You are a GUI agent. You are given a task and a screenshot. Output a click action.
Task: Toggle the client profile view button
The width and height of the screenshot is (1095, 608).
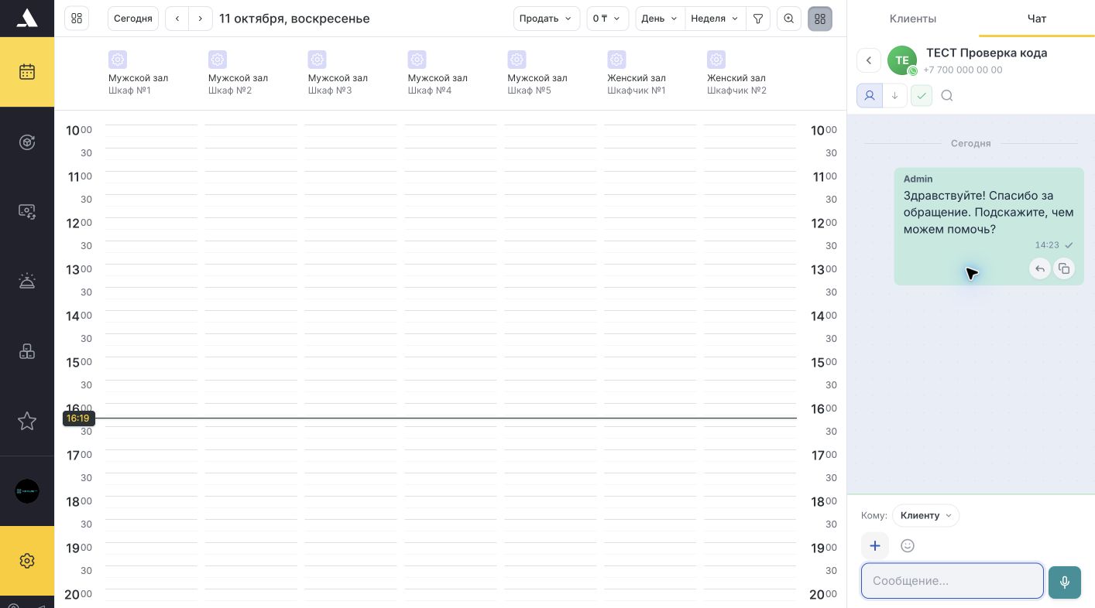point(870,96)
